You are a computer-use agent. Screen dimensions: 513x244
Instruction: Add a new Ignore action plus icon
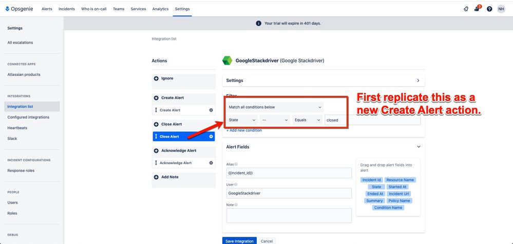click(156, 78)
